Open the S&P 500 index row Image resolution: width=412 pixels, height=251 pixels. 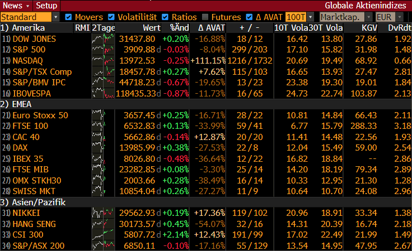point(29,50)
